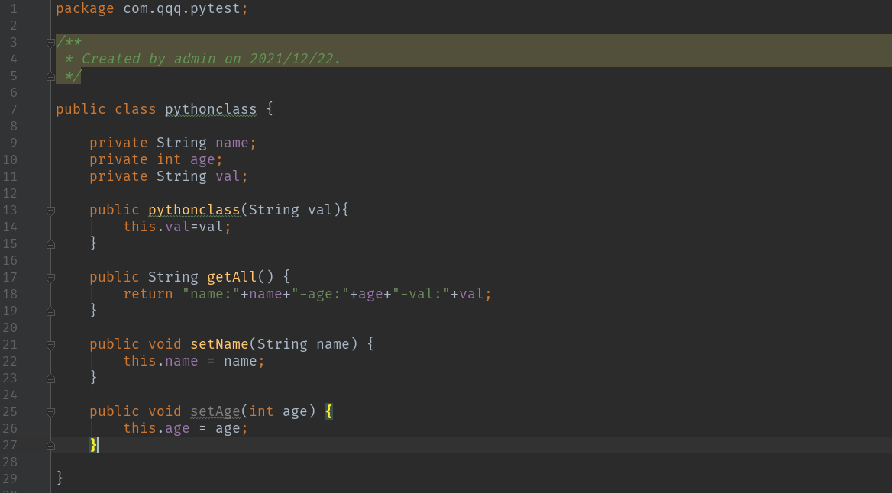Image resolution: width=892 pixels, height=493 pixels.
Task: Click the comment fold end marker on line 5
Action: tap(50, 76)
